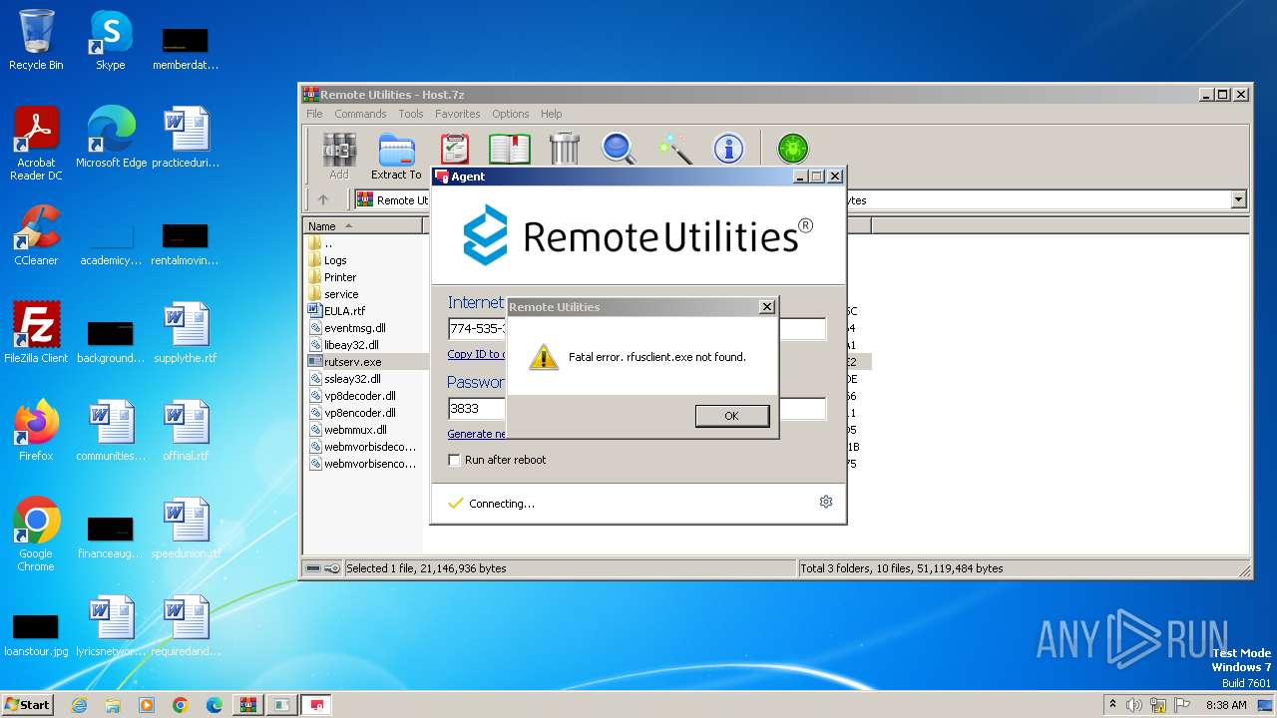
Task: Select the loanstour.jpg desktop file
Action: pos(36,634)
